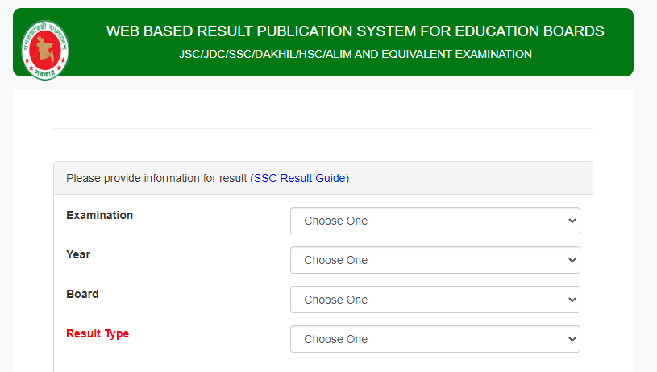Click the 'WEB BASED RESULT PUBLICATION SYSTEM' heading
The height and width of the screenshot is (372, 657).
(355, 31)
